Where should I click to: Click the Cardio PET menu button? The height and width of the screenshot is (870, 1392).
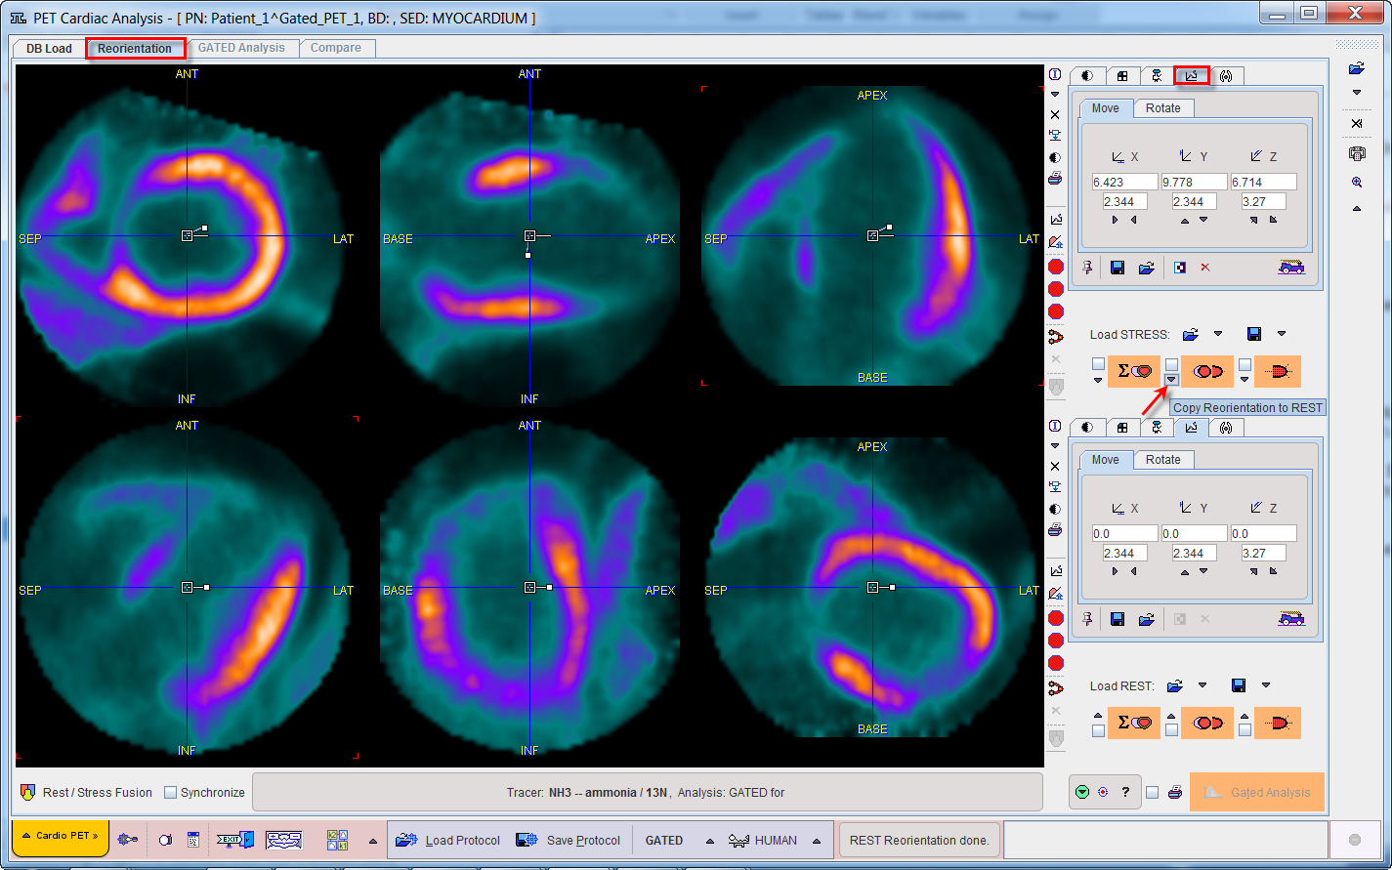click(60, 838)
